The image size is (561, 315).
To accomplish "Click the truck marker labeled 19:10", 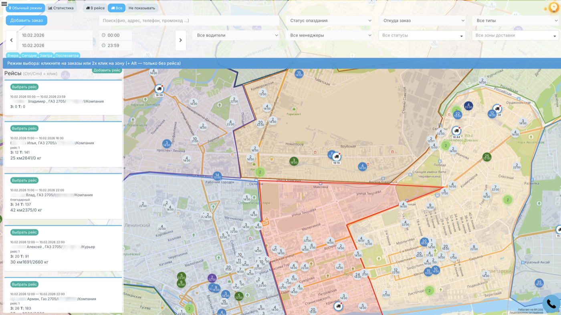I will (x=336, y=157).
